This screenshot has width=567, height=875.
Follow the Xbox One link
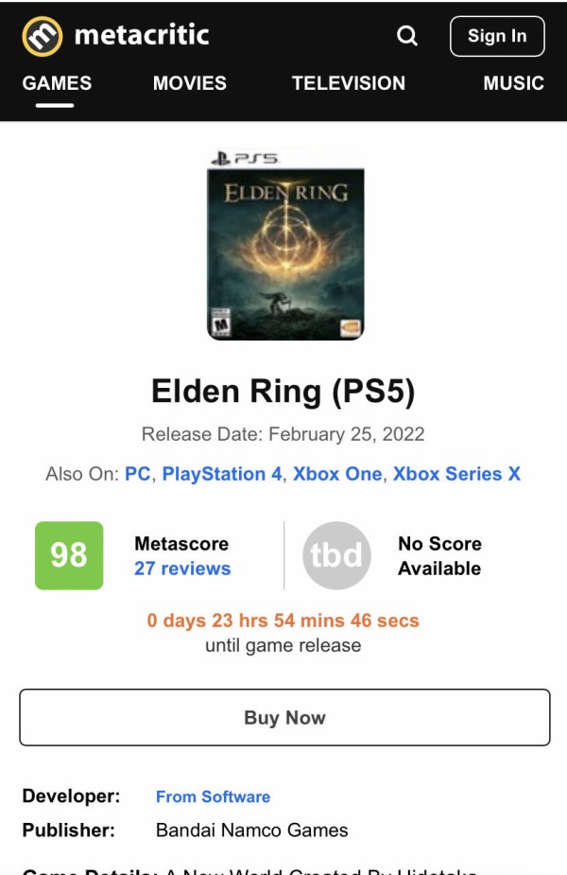pyautogui.click(x=337, y=474)
